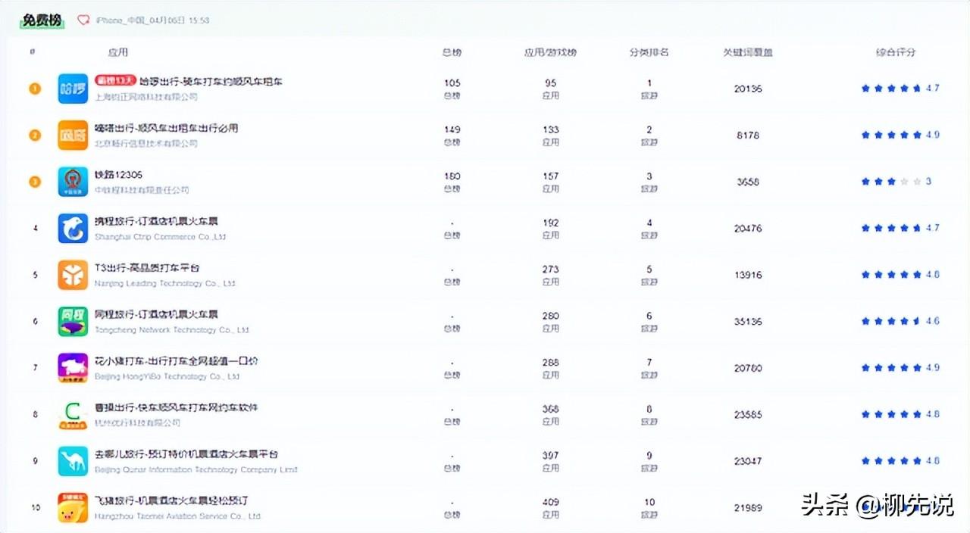Viewport: 970px width, 533px height.
Task: Click the 曹操出行 green C icon
Action: point(73,415)
